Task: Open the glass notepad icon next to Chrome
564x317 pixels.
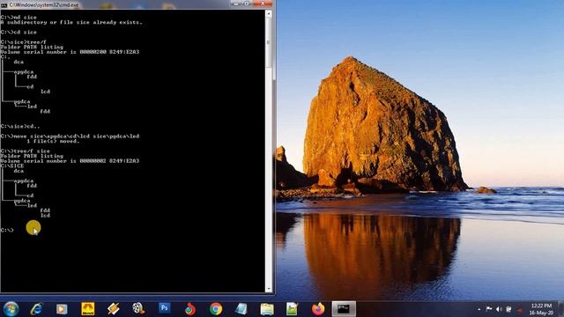Action: tap(241, 309)
